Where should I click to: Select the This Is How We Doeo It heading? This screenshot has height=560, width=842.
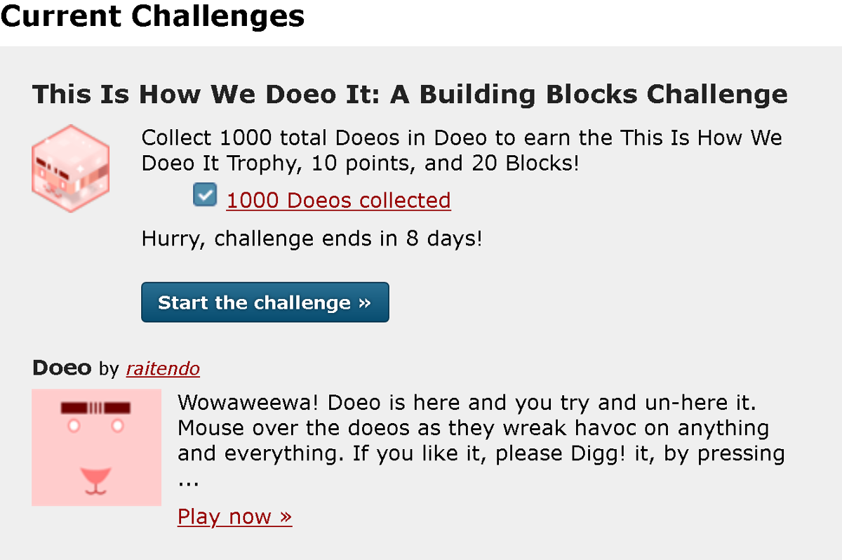click(409, 94)
